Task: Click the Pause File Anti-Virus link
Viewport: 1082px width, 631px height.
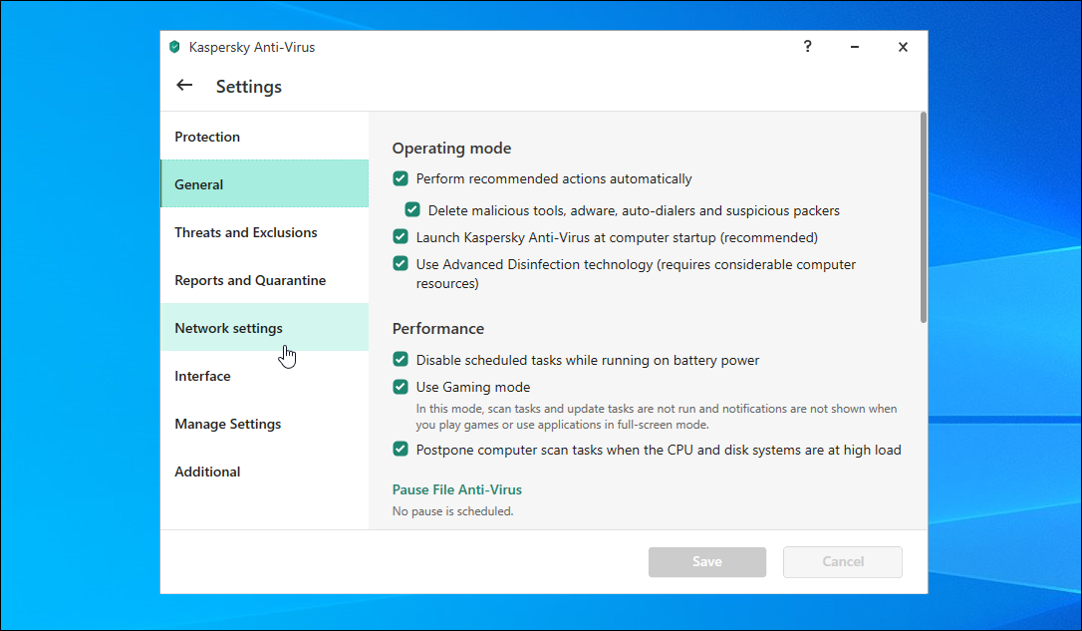Action: pyautogui.click(x=457, y=489)
